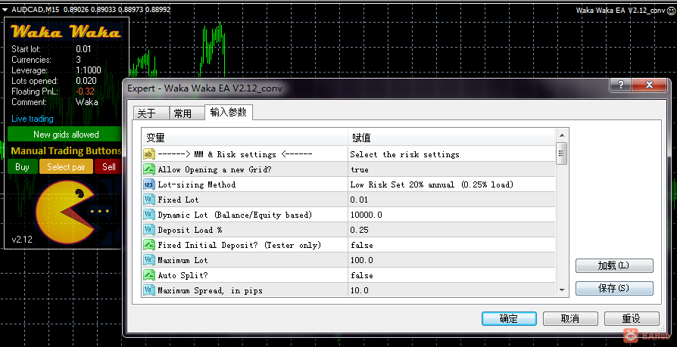Click the parameter list scrollbar thumb
677x347 pixels.
click(x=562, y=153)
